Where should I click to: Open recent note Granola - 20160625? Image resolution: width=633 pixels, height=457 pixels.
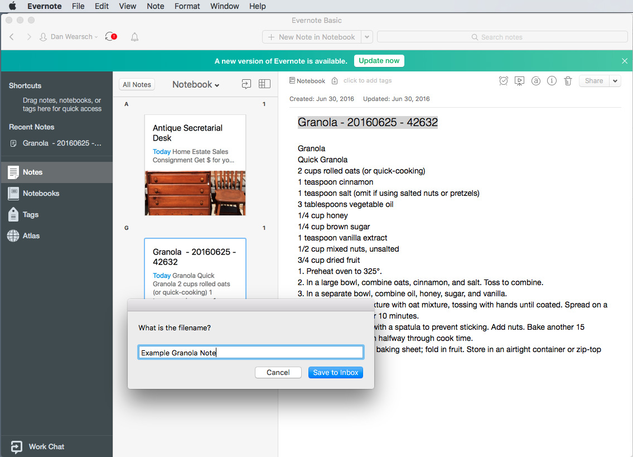56,143
